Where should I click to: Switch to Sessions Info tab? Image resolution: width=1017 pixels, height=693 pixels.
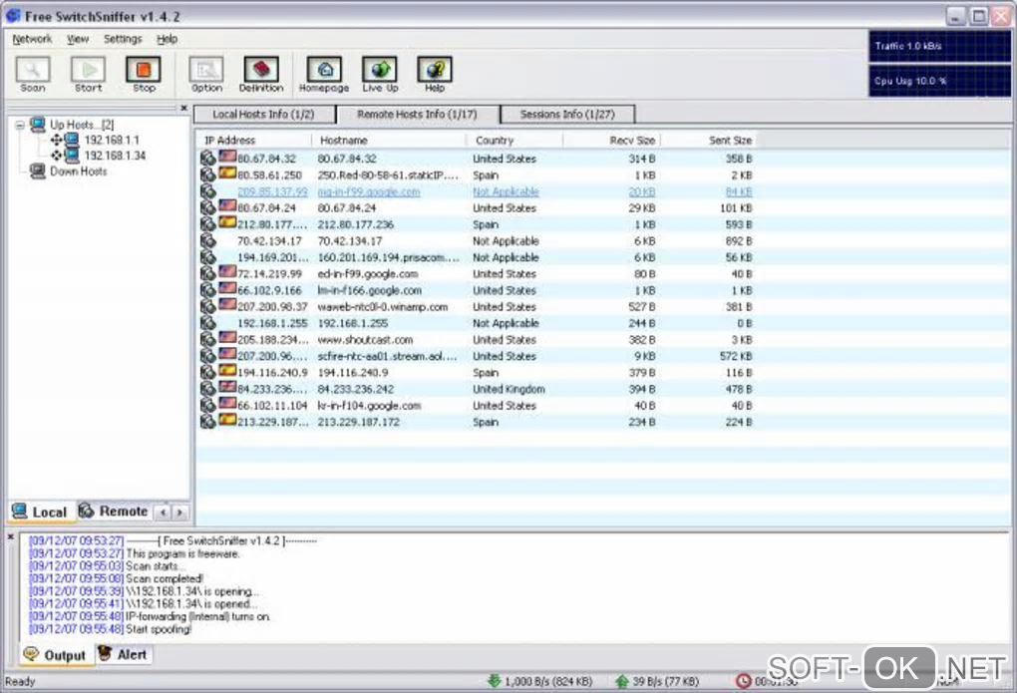pos(567,115)
